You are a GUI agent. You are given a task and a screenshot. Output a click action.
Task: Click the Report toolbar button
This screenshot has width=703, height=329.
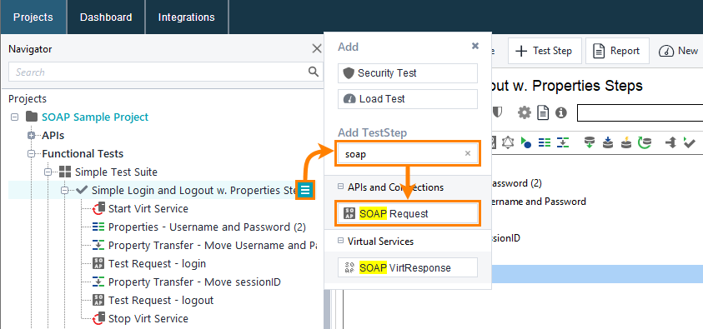click(618, 51)
